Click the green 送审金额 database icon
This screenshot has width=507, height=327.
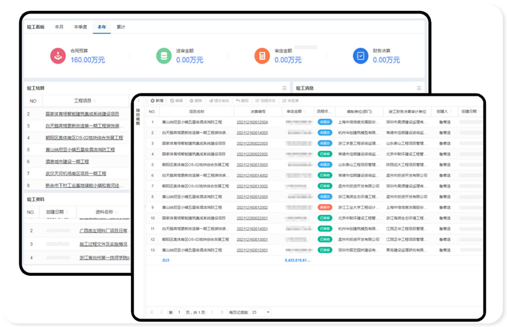coord(163,56)
